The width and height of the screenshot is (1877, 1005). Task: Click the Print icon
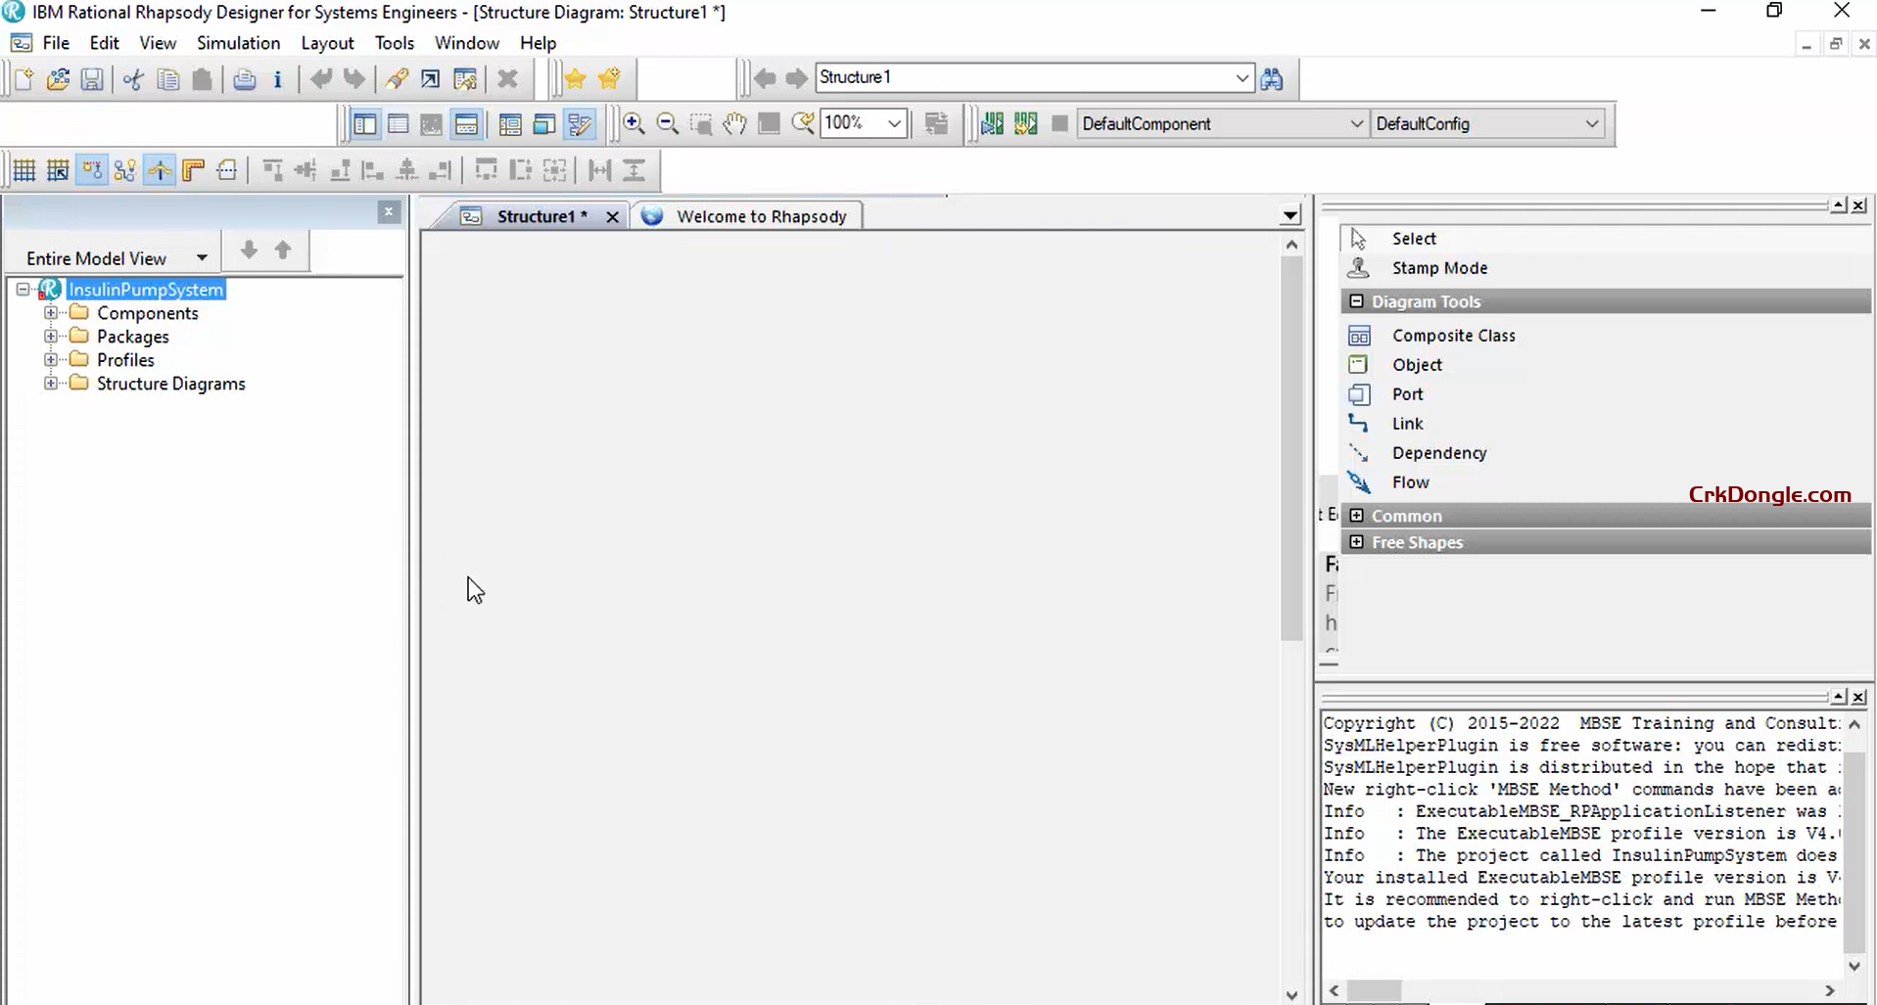244,79
